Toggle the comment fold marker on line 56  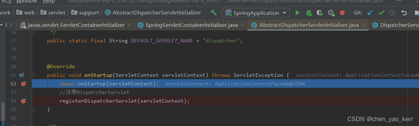32,32
